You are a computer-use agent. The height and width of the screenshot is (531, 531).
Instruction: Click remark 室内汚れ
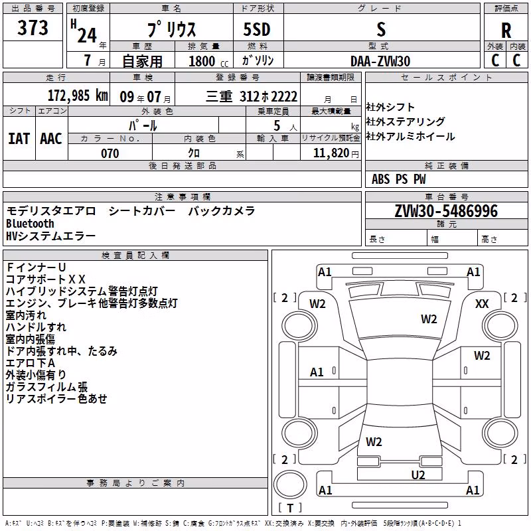pos(26,315)
